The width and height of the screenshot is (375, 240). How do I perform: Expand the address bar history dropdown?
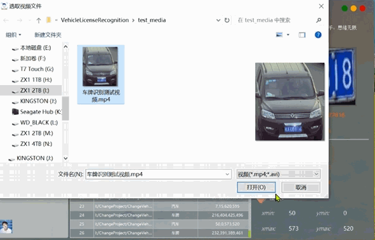(218, 20)
